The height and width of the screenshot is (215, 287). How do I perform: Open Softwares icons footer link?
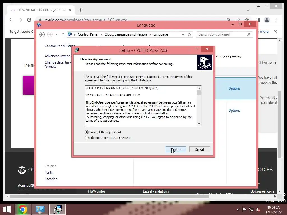click(262, 191)
